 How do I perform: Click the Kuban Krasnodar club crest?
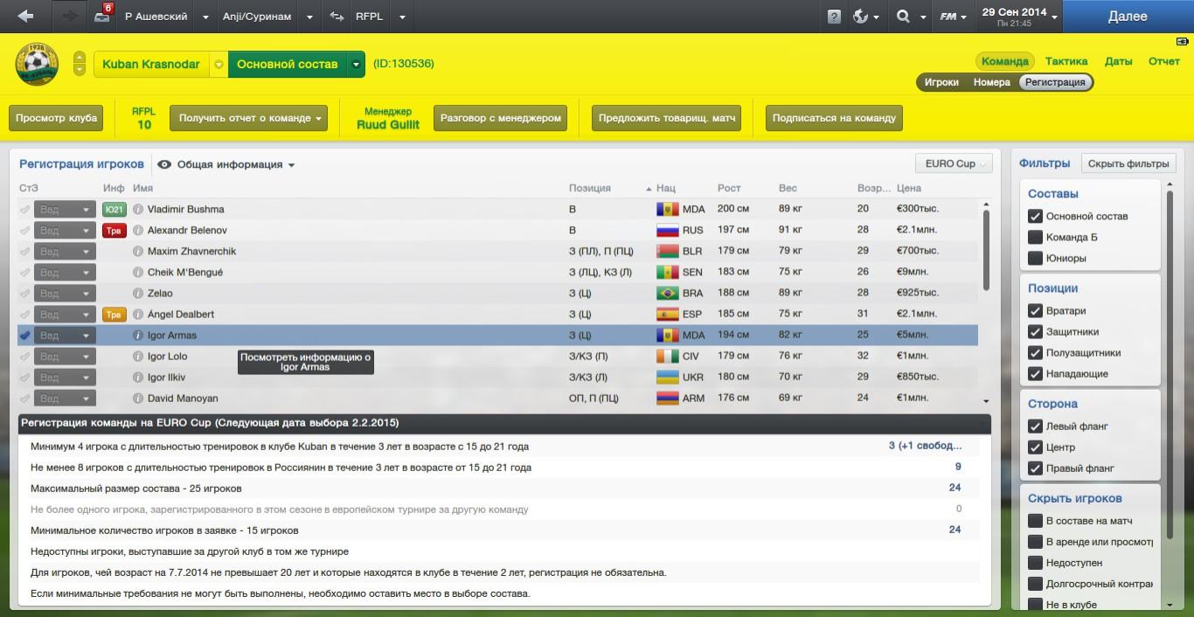point(37,65)
